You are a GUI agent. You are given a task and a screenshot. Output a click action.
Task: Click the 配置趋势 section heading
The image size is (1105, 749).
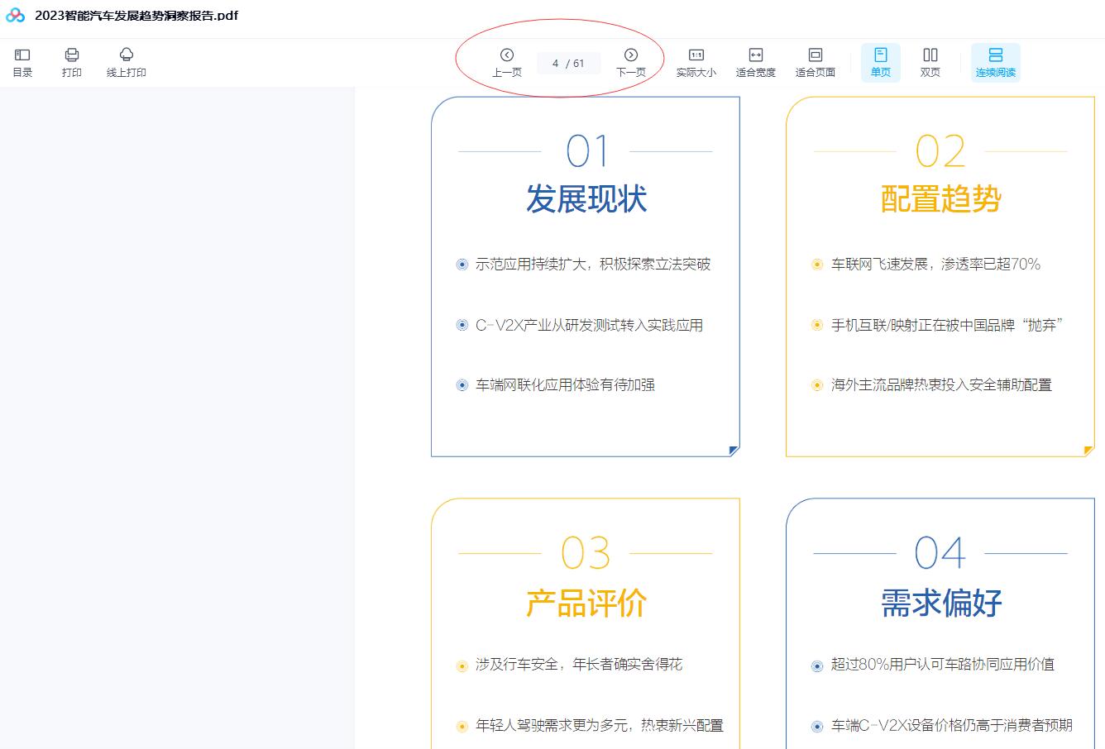tap(941, 199)
